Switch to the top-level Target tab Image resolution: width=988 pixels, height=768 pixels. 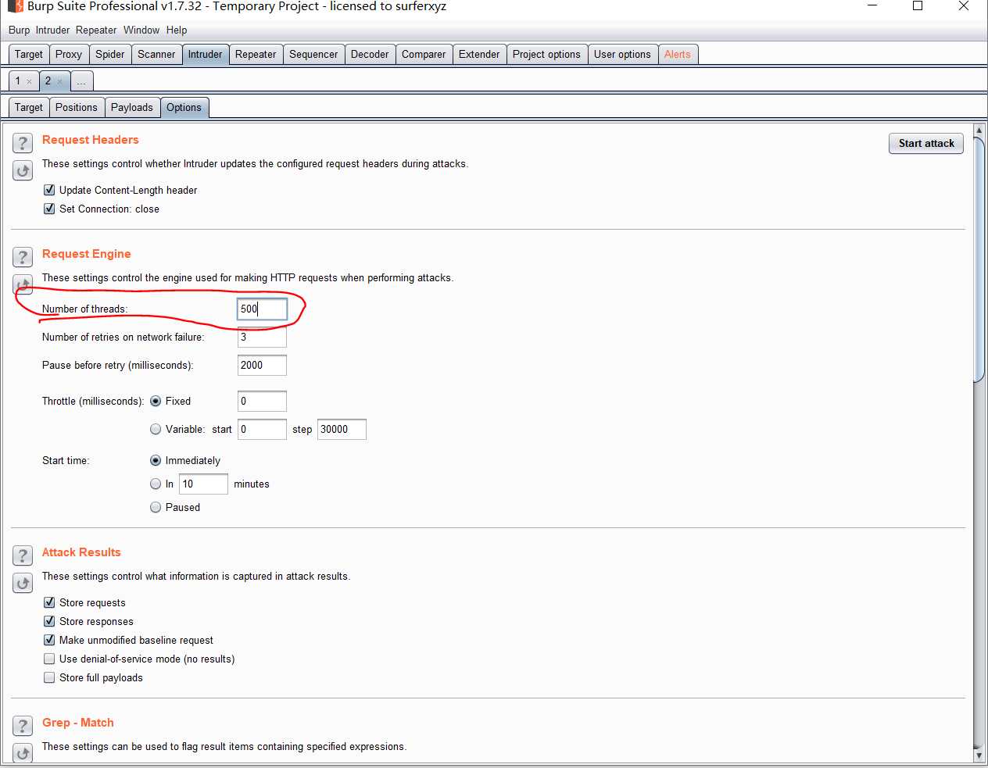29,54
